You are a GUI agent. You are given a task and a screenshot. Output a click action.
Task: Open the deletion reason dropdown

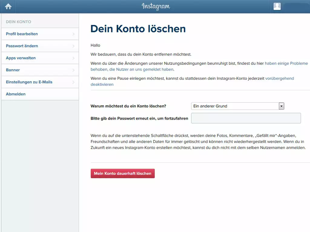tap(238, 106)
